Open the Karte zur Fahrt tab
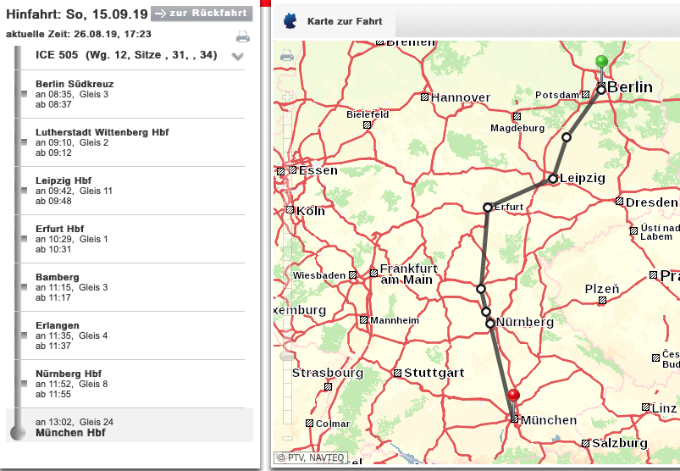The height and width of the screenshot is (471, 680). coord(344,21)
